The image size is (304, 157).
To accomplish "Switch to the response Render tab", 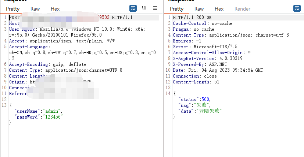I will pyautogui.click(x=242, y=9).
